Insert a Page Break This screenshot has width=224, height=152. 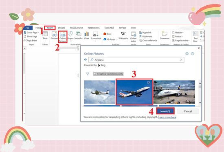[31, 41]
